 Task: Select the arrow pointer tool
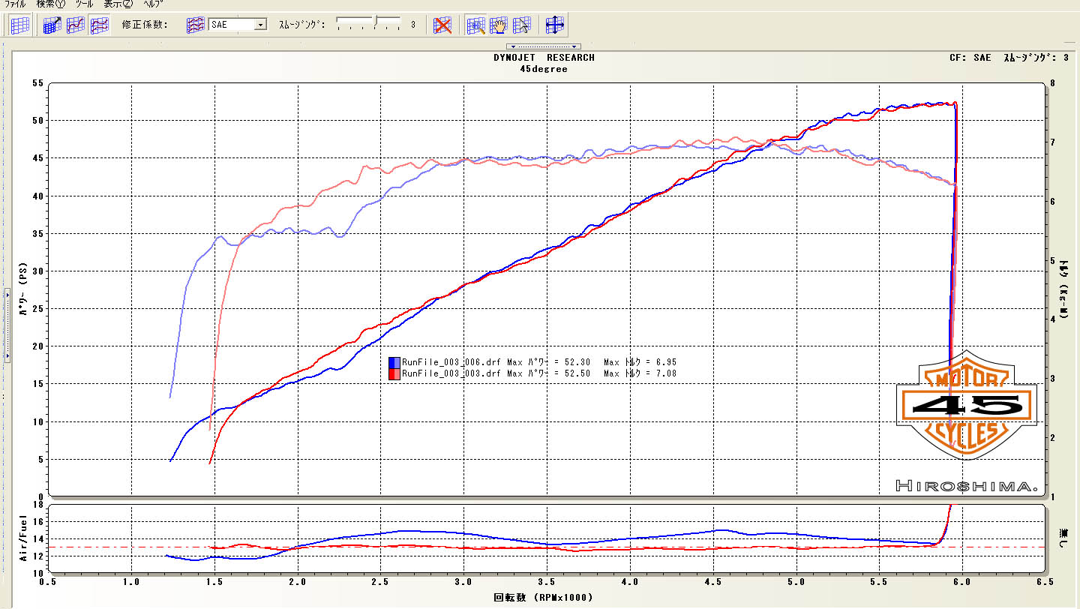pyautogui.click(x=522, y=25)
